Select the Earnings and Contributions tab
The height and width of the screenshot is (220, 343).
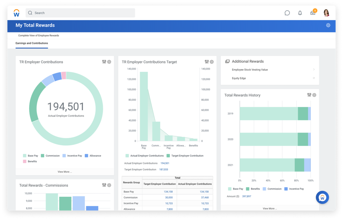click(x=32, y=43)
